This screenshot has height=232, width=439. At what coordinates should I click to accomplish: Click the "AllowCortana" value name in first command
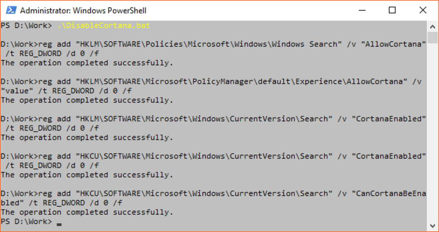391,44
